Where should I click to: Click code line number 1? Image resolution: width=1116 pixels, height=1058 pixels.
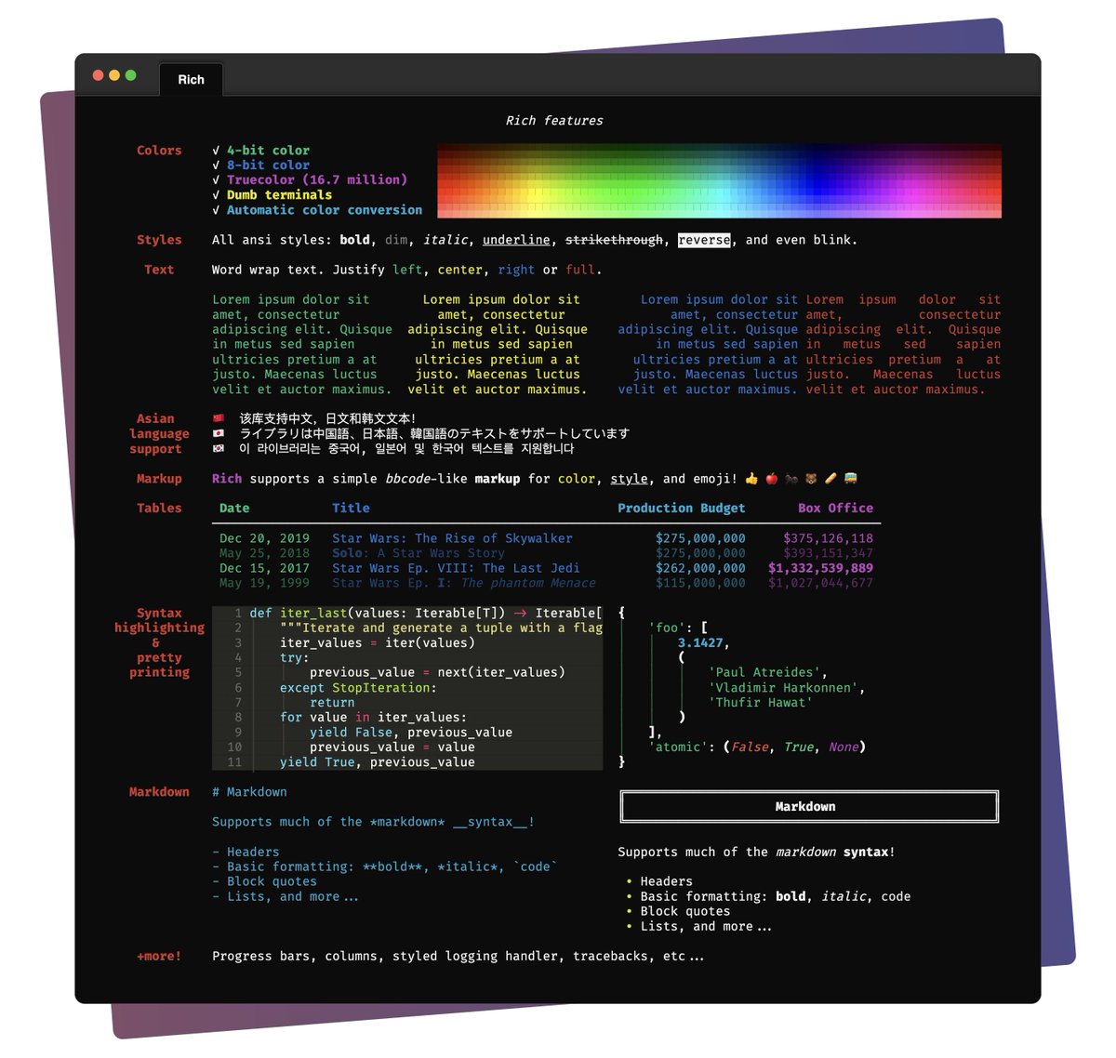click(x=238, y=614)
